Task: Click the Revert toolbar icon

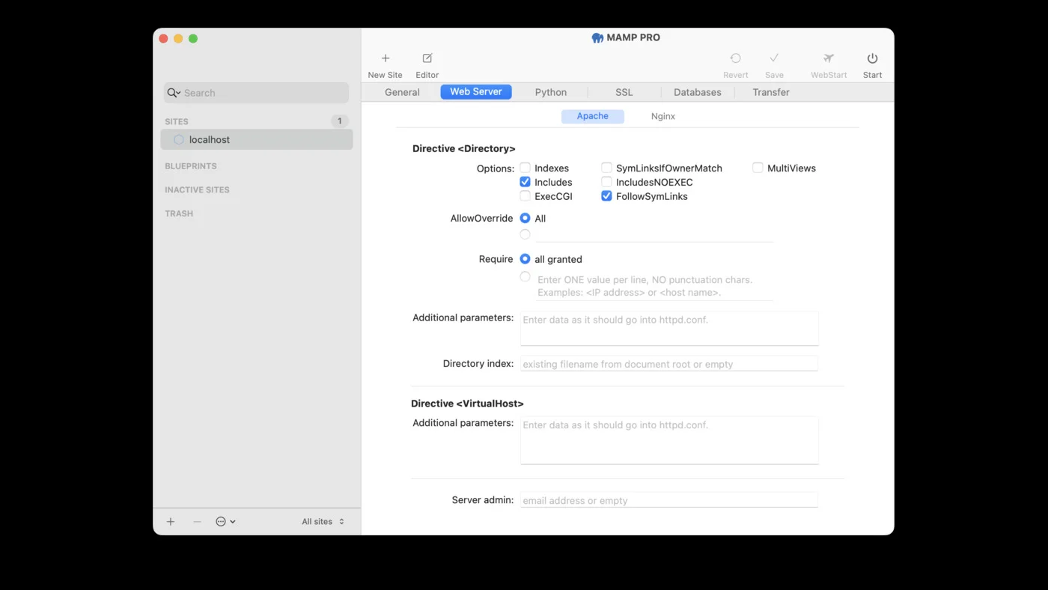Action: 736,58
